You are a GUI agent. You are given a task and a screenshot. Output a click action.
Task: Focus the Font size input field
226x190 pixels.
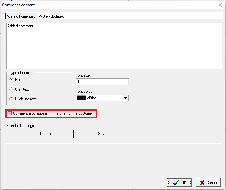pos(102,82)
